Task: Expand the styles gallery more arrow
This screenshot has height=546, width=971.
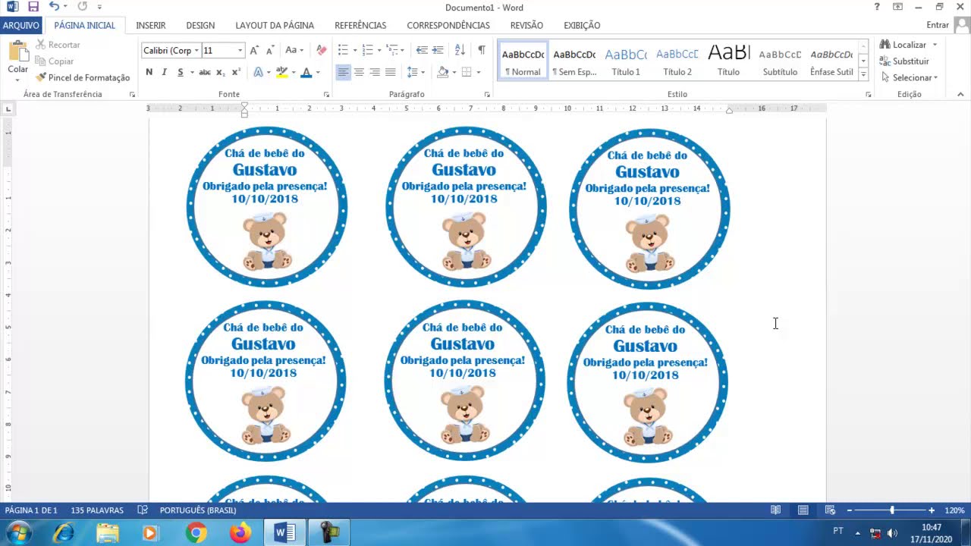Action: (x=863, y=74)
